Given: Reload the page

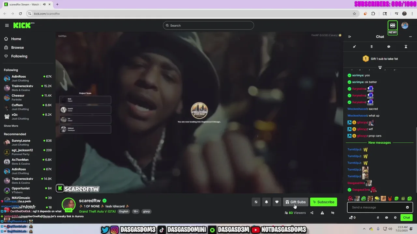Looking at the screenshot, I should coord(20,14).
